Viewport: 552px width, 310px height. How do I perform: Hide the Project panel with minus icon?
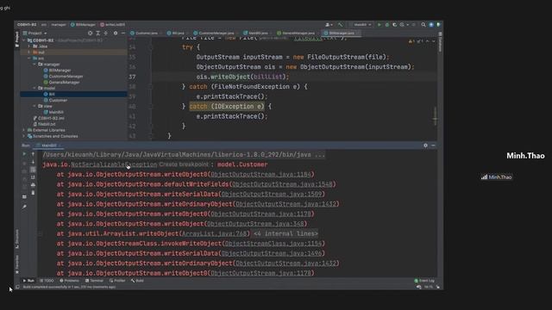[x=123, y=33]
